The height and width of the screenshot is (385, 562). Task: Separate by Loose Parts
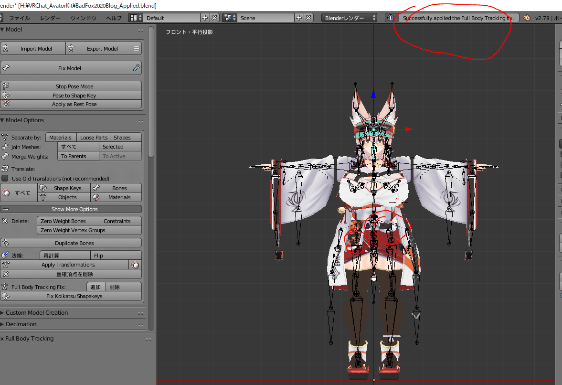point(94,137)
